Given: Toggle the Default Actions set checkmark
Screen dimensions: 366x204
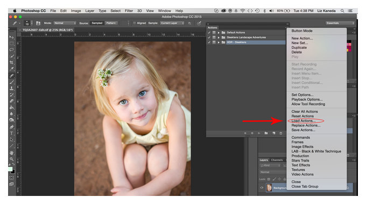Looking at the screenshot, I should click(x=209, y=32).
